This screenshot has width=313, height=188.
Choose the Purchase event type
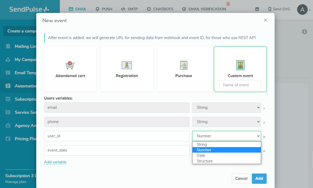click(184, 69)
